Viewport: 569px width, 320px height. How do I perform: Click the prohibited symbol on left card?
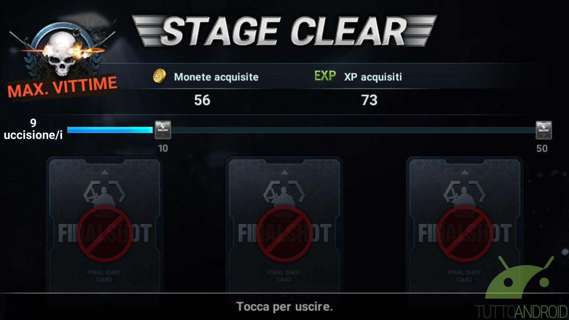pos(104,234)
